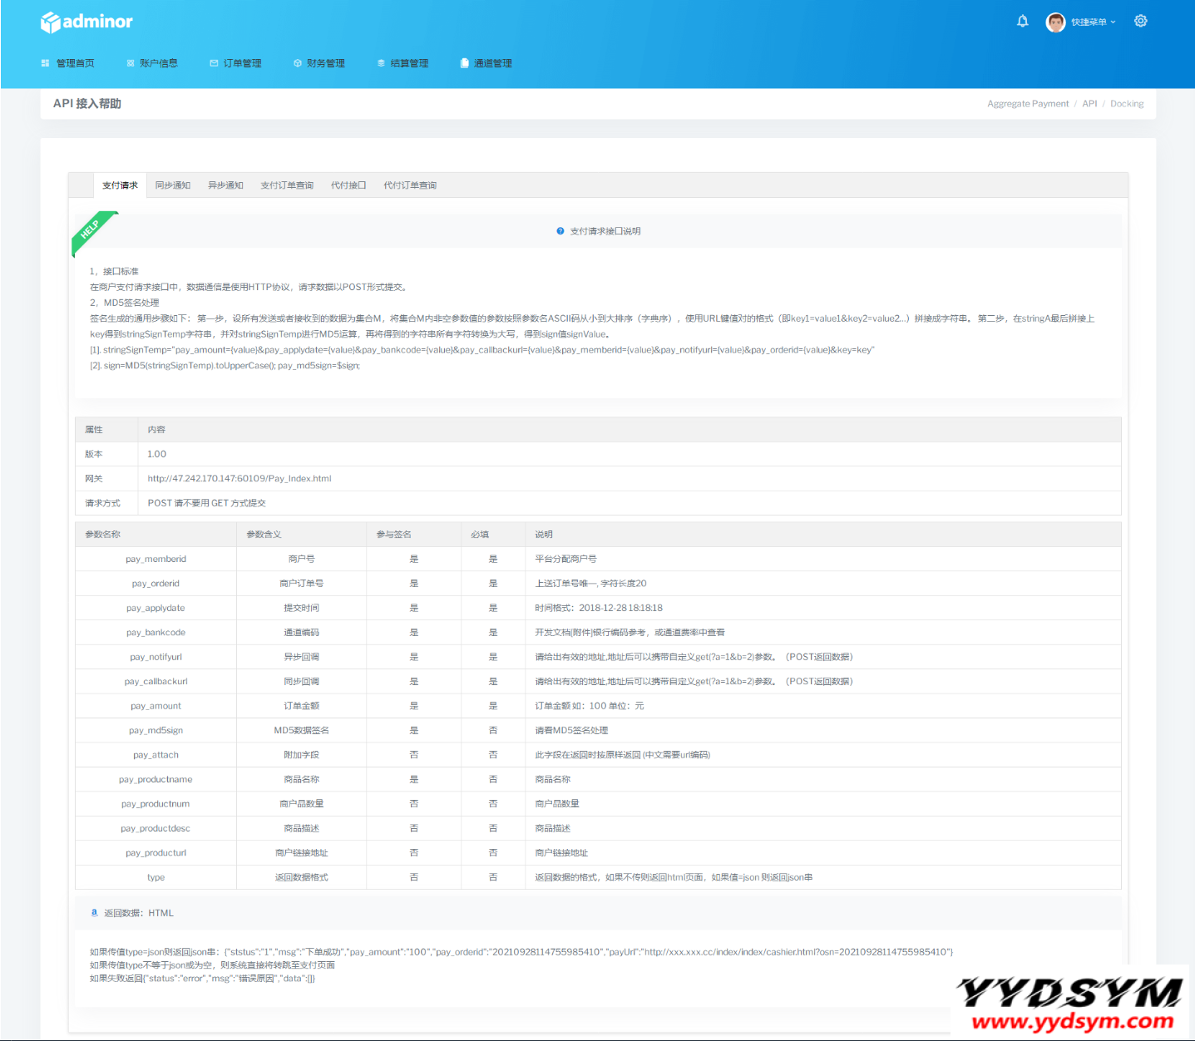Click the green HELP ribbon badge
Viewport: 1195px width, 1041px height.
click(x=91, y=229)
